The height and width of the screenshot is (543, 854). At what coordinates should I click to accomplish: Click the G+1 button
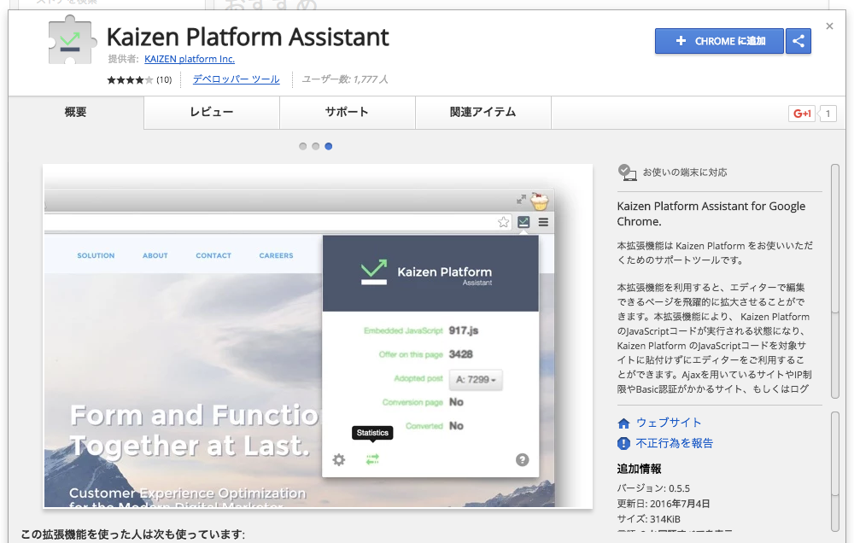(x=802, y=114)
